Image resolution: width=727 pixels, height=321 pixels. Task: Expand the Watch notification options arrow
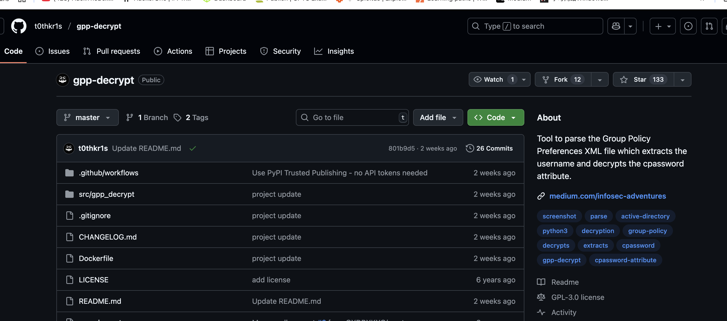click(524, 80)
